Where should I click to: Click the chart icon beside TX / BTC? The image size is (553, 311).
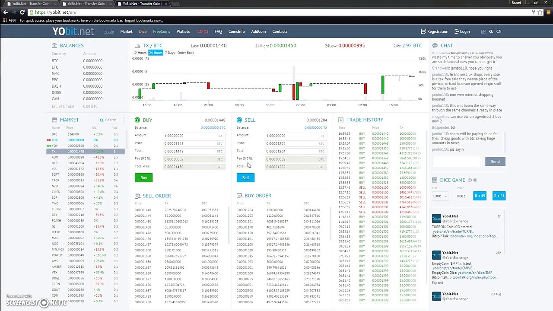pos(137,45)
